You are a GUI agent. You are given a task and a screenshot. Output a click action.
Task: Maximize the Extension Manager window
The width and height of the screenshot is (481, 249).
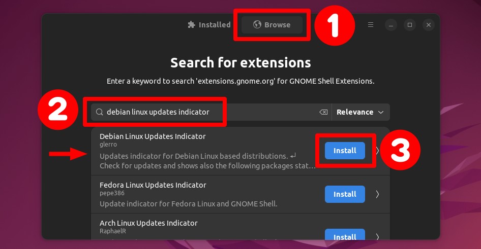(410, 25)
